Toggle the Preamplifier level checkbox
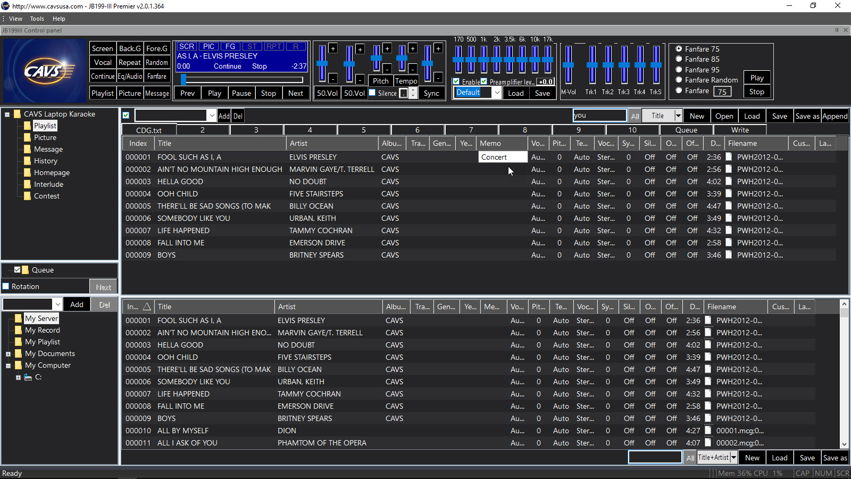 (x=484, y=81)
